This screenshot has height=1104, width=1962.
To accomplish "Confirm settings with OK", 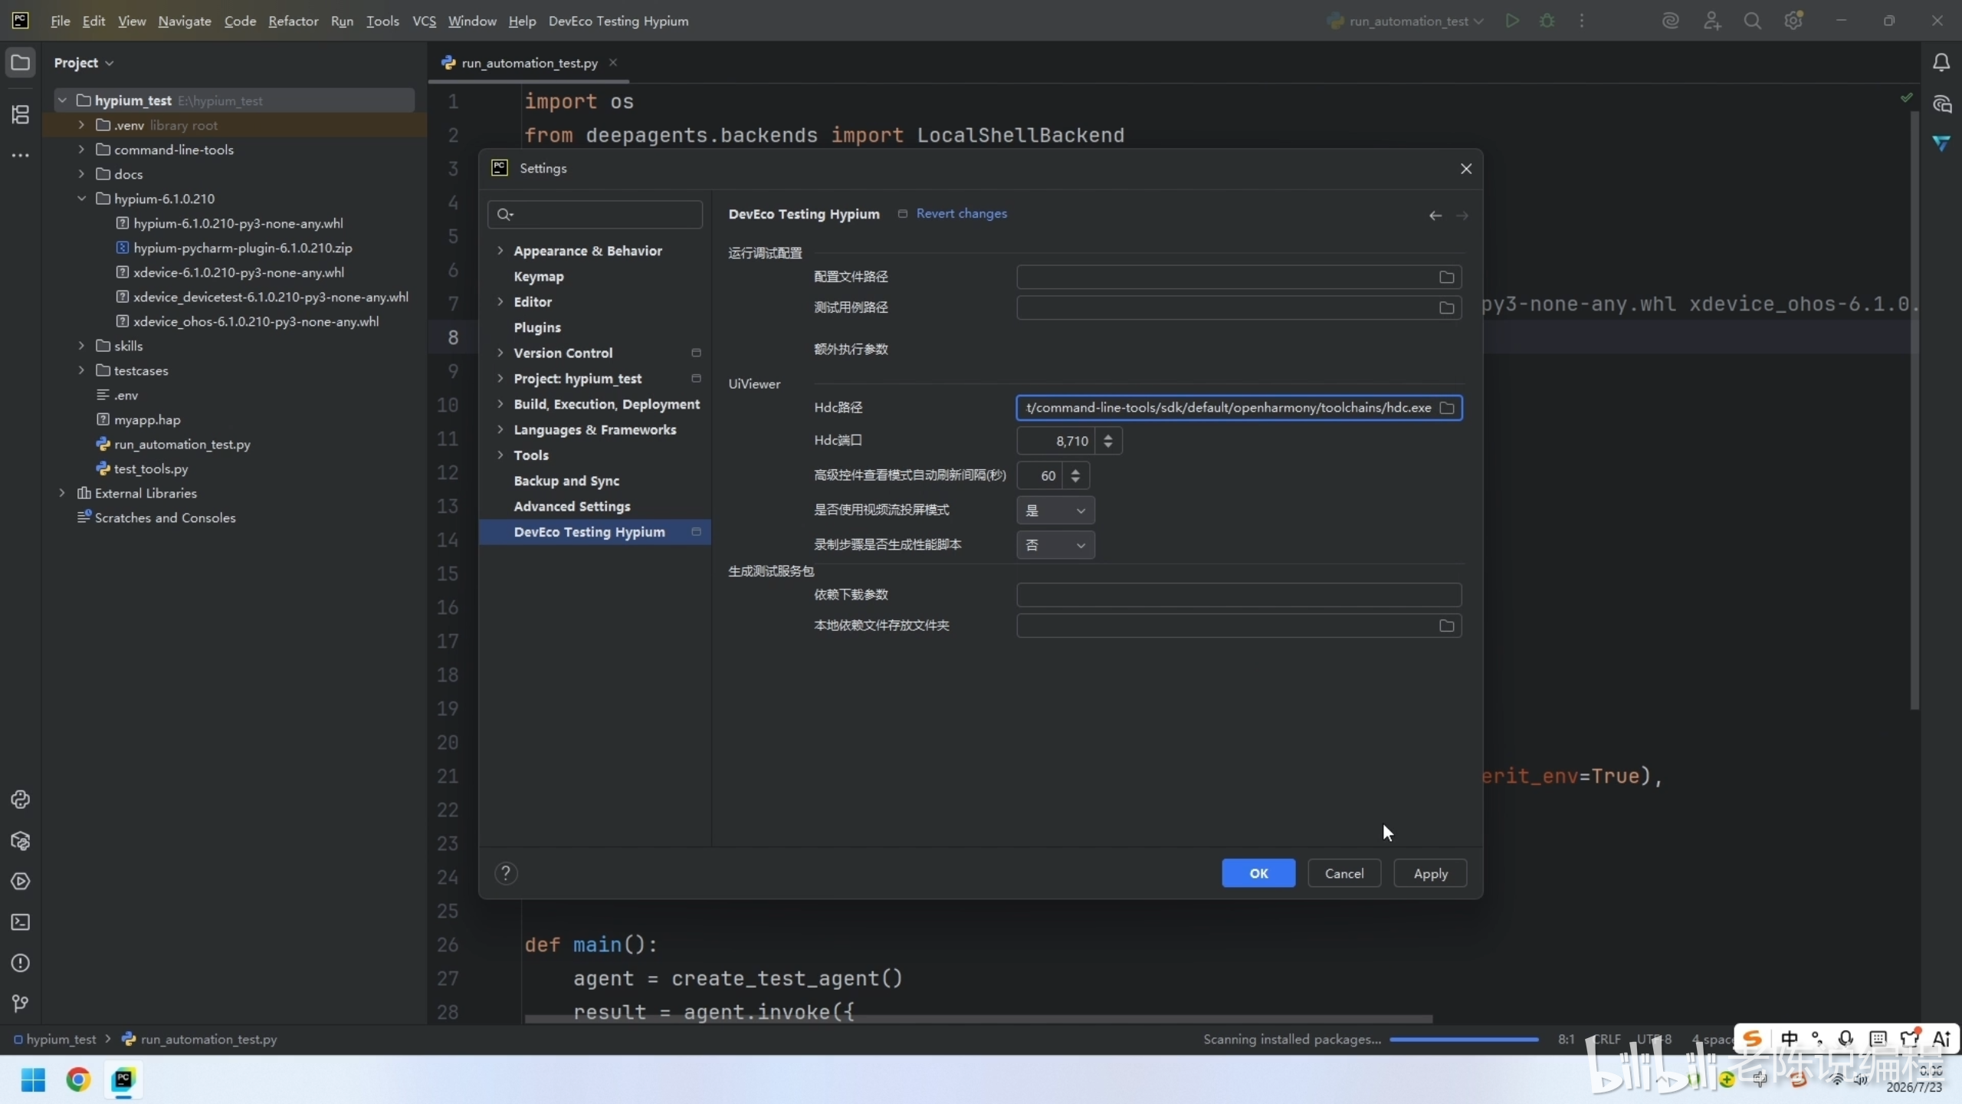I will coord(1258,873).
